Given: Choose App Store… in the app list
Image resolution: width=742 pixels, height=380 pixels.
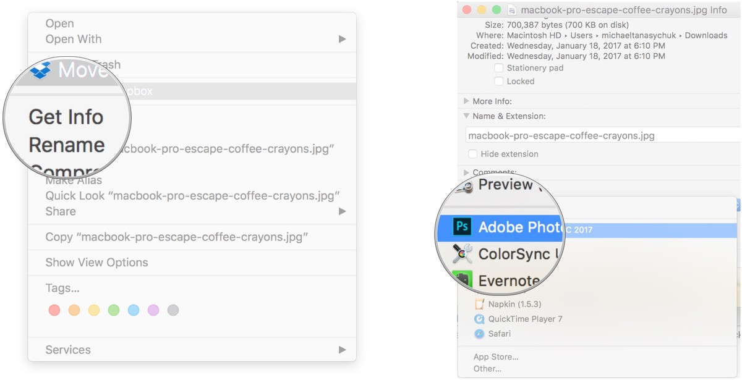Looking at the screenshot, I should point(495,357).
